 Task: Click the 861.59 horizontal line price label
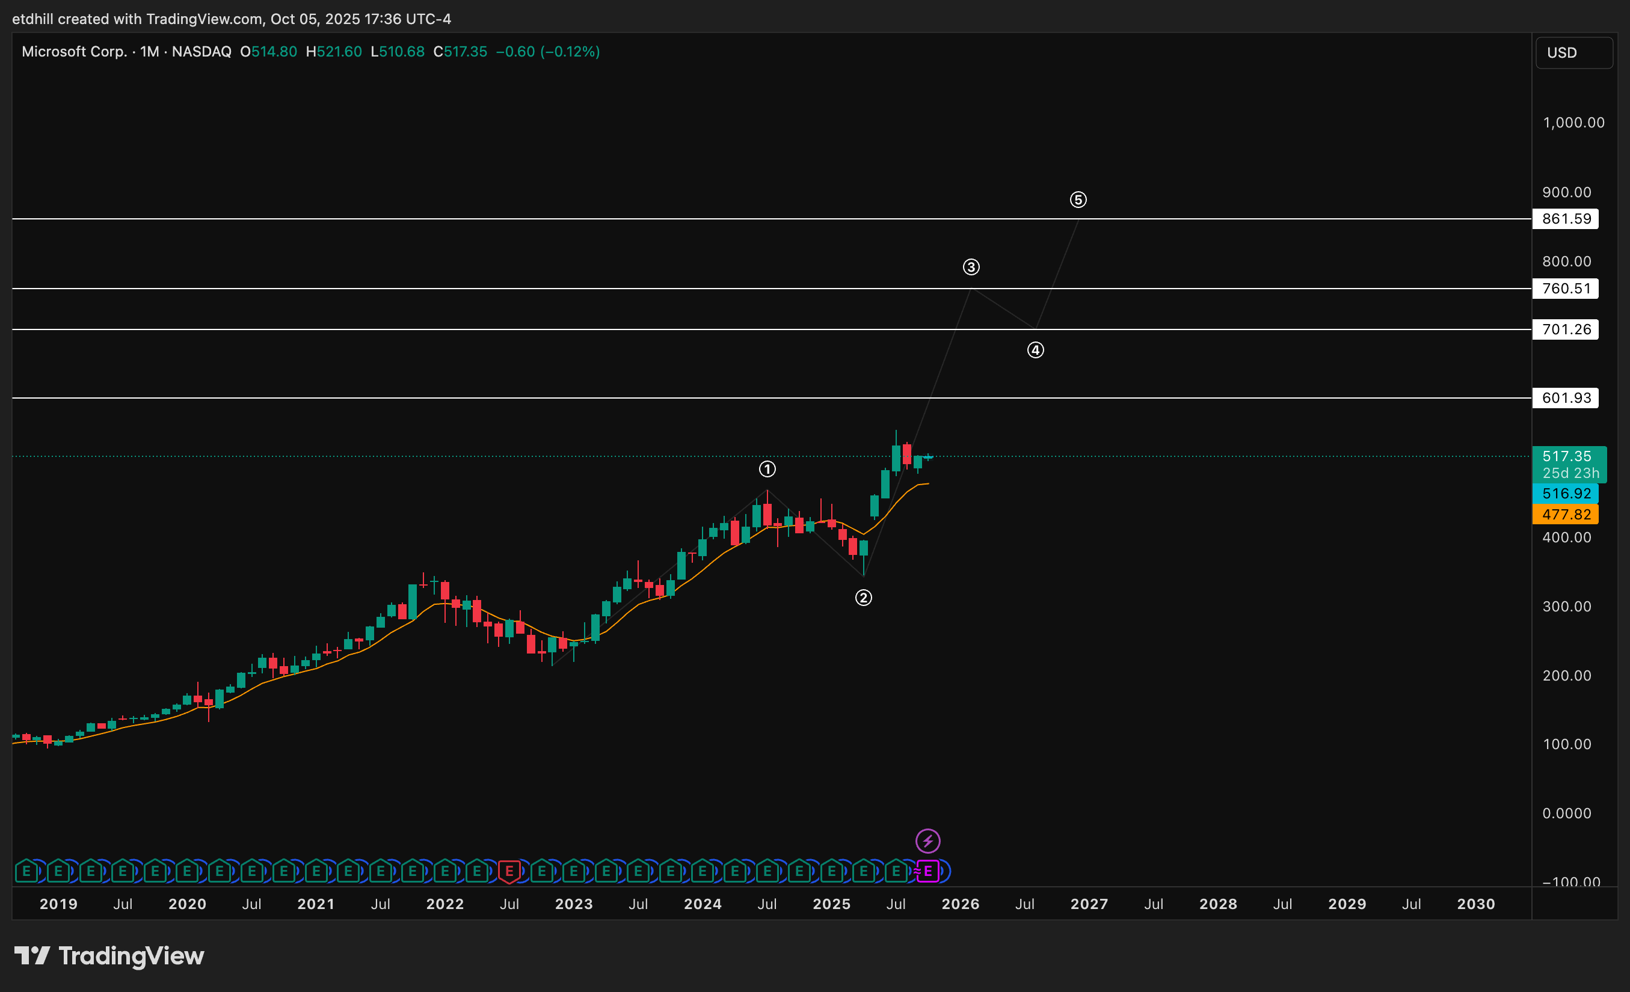[1565, 219]
